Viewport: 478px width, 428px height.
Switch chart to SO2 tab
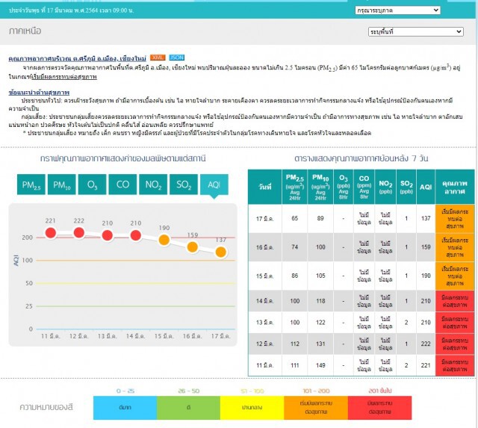click(x=184, y=184)
